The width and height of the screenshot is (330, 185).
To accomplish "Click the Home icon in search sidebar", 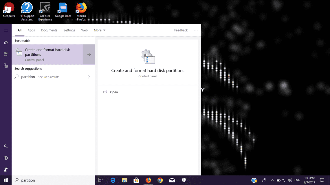I will (x=5, y=42).
